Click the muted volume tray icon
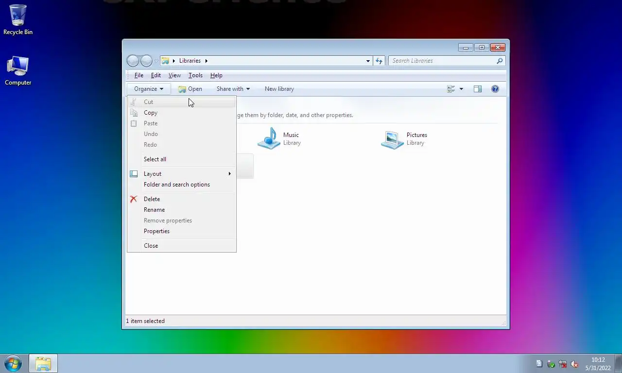622x373 pixels. point(574,364)
